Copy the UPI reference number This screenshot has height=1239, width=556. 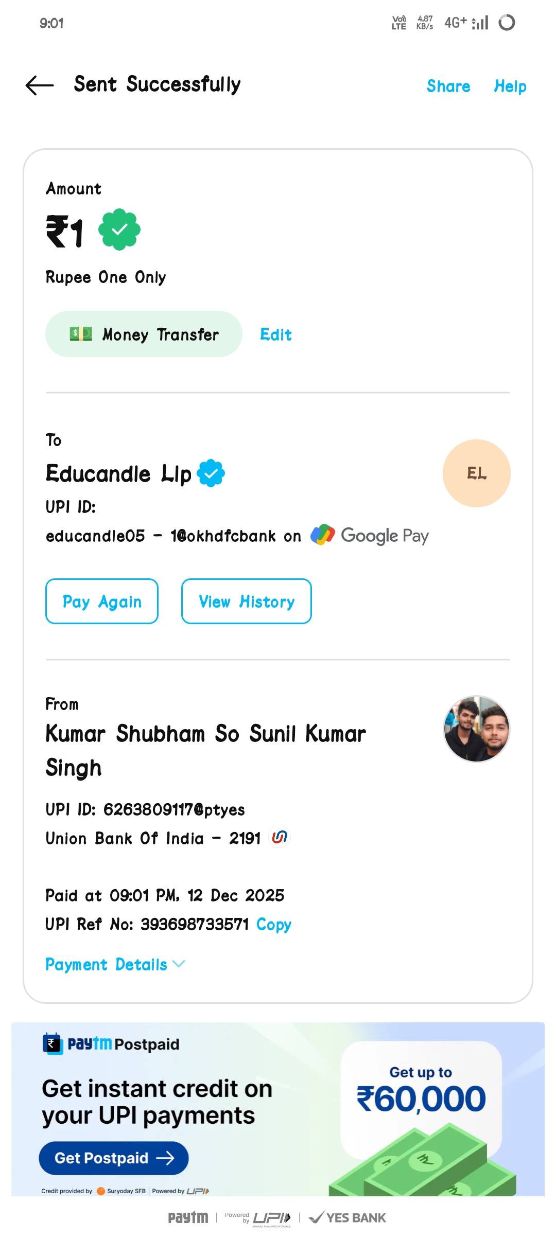(274, 925)
